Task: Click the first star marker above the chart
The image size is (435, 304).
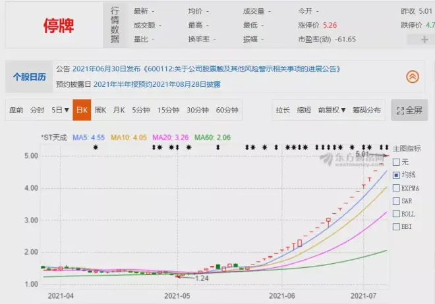Action: (95, 147)
